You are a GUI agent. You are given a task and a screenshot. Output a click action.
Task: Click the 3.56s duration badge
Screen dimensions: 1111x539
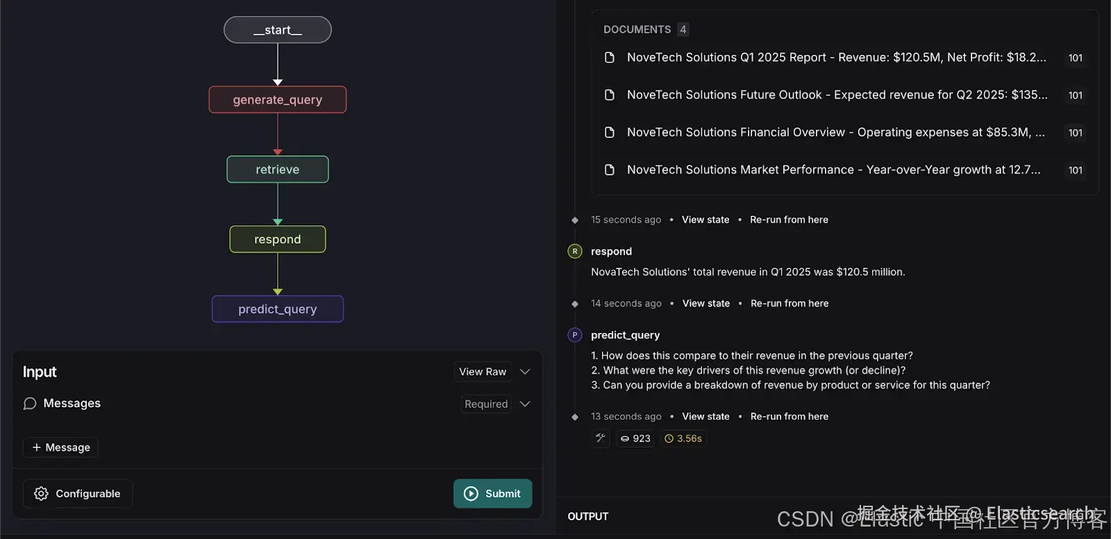(x=683, y=438)
